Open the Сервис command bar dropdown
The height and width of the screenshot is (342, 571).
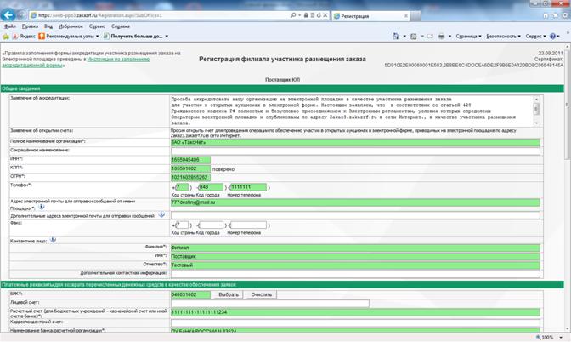coord(535,36)
